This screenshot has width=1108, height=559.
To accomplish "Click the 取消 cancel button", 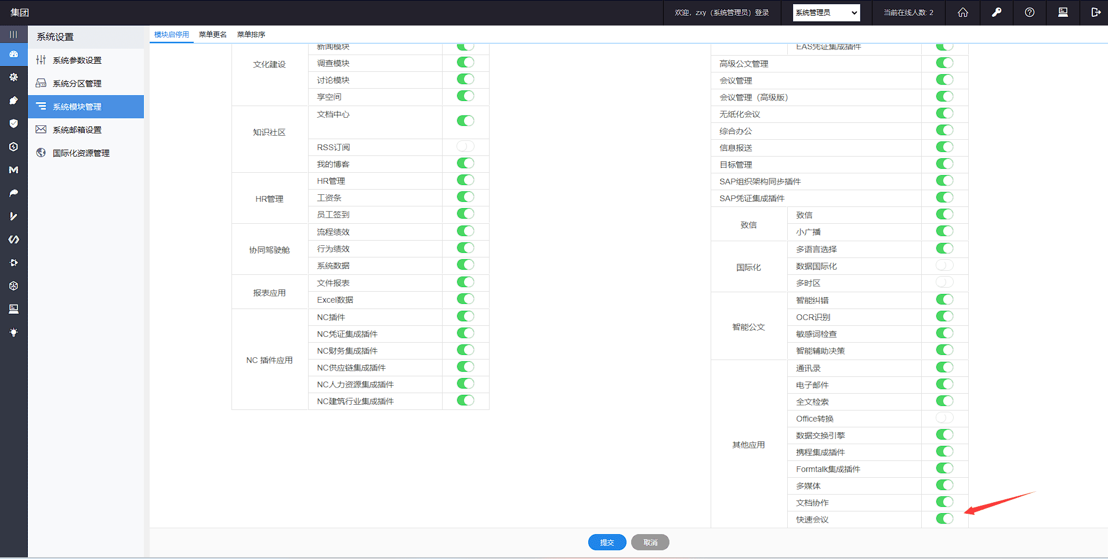I will (x=650, y=542).
